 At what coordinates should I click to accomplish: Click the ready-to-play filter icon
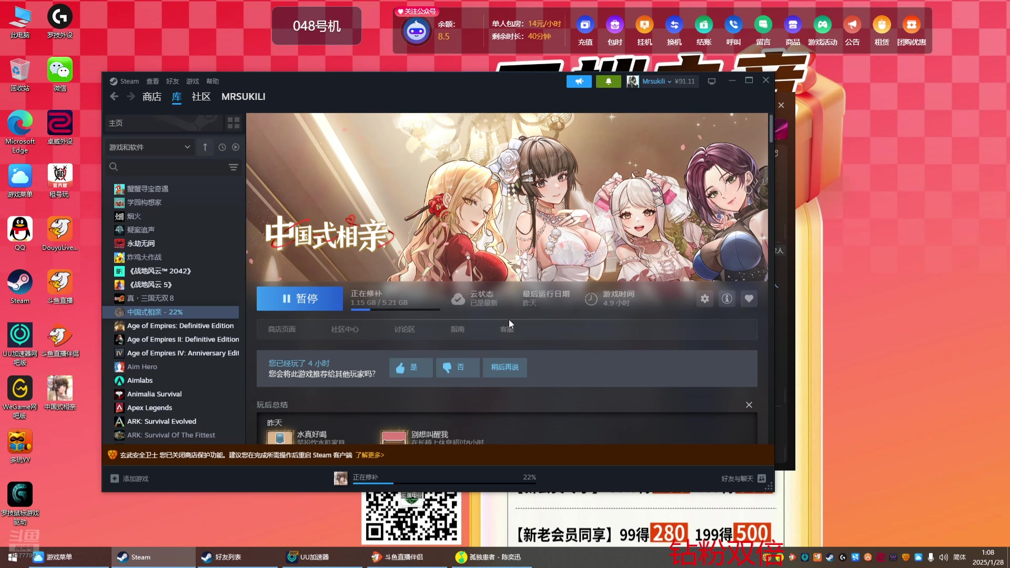236,147
